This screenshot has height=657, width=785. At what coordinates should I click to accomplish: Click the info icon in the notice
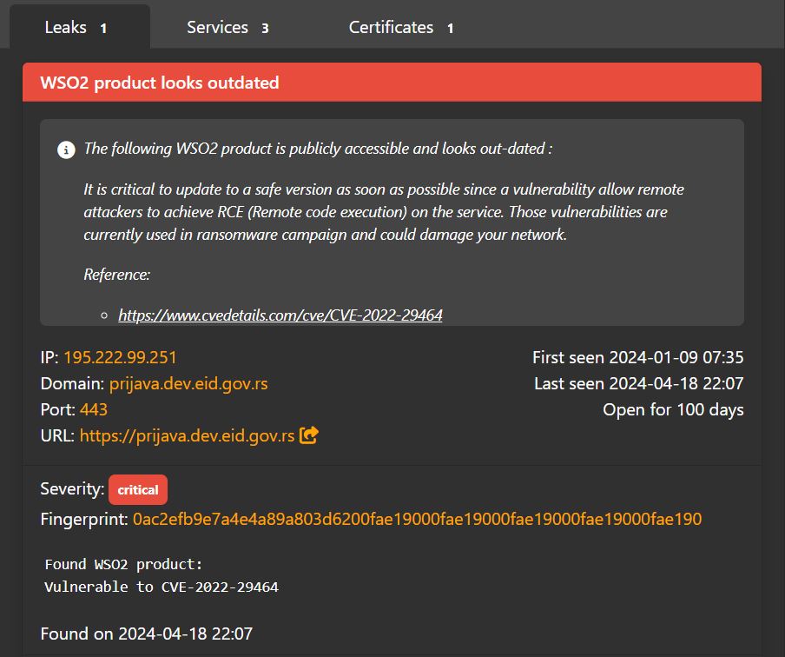tap(66, 149)
